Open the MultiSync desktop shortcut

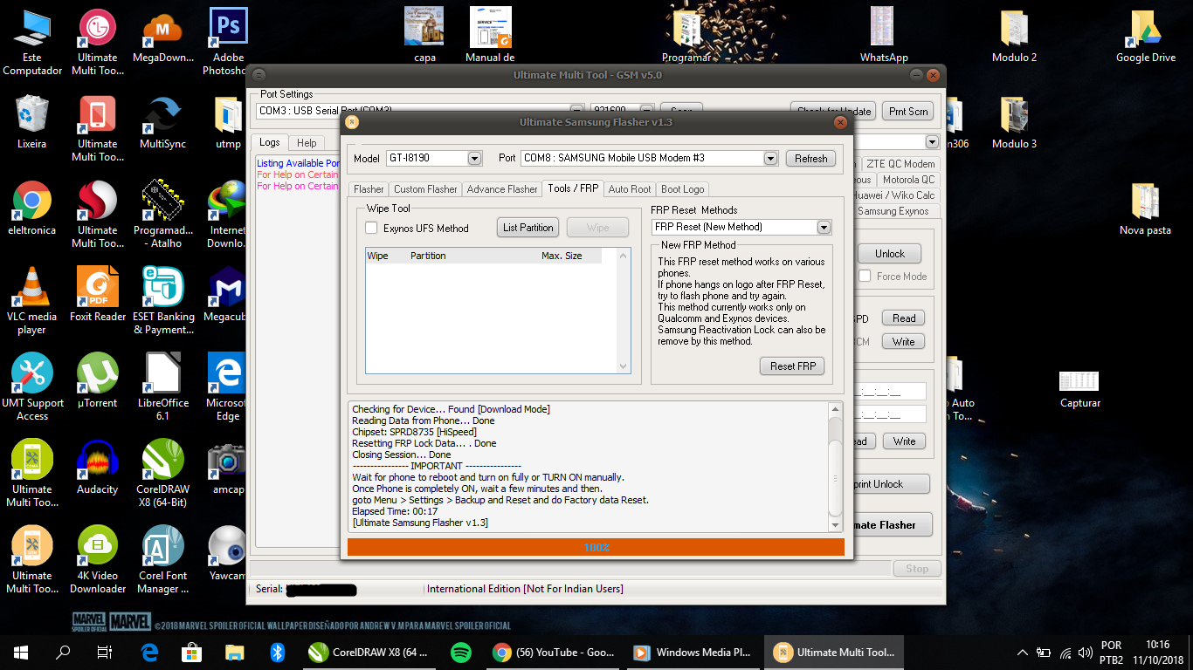tap(162, 121)
